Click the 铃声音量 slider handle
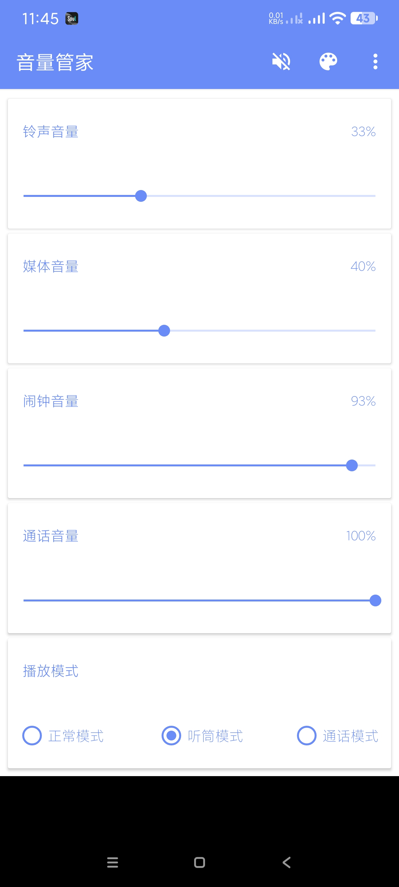The height and width of the screenshot is (887, 399). pos(141,196)
